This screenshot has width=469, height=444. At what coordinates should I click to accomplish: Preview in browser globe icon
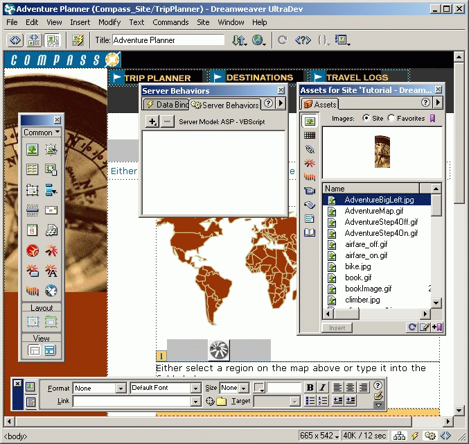pyautogui.click(x=258, y=40)
